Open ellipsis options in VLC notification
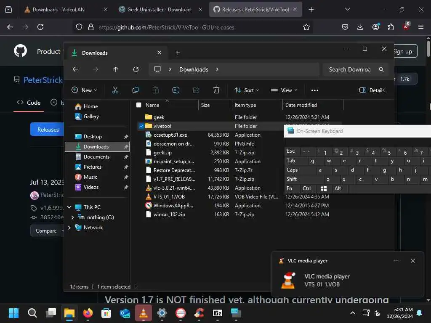Screen dimensions: 431x323 pos(396,261)
